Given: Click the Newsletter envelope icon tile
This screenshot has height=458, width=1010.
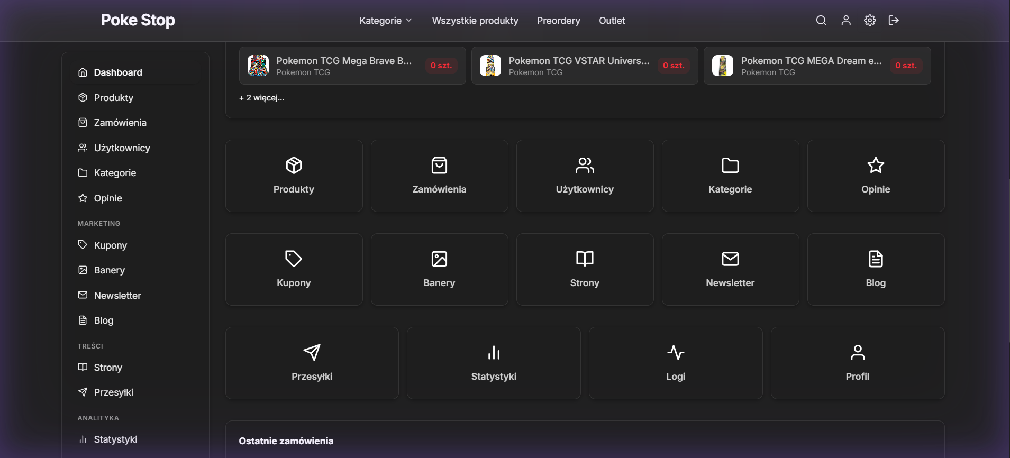Looking at the screenshot, I should [731, 270].
